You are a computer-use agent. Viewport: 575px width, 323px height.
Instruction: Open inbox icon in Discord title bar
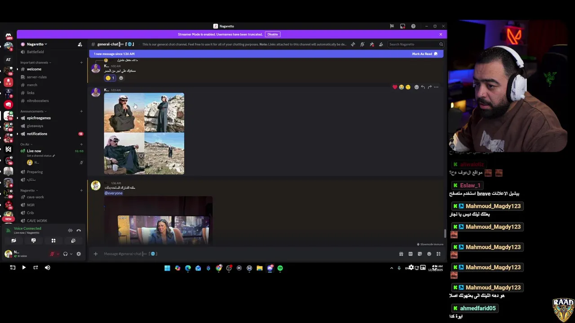coord(402,26)
